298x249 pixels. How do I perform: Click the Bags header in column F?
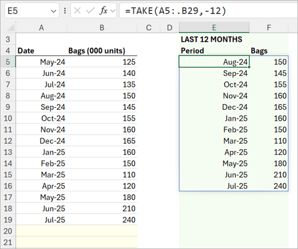(x=268, y=51)
